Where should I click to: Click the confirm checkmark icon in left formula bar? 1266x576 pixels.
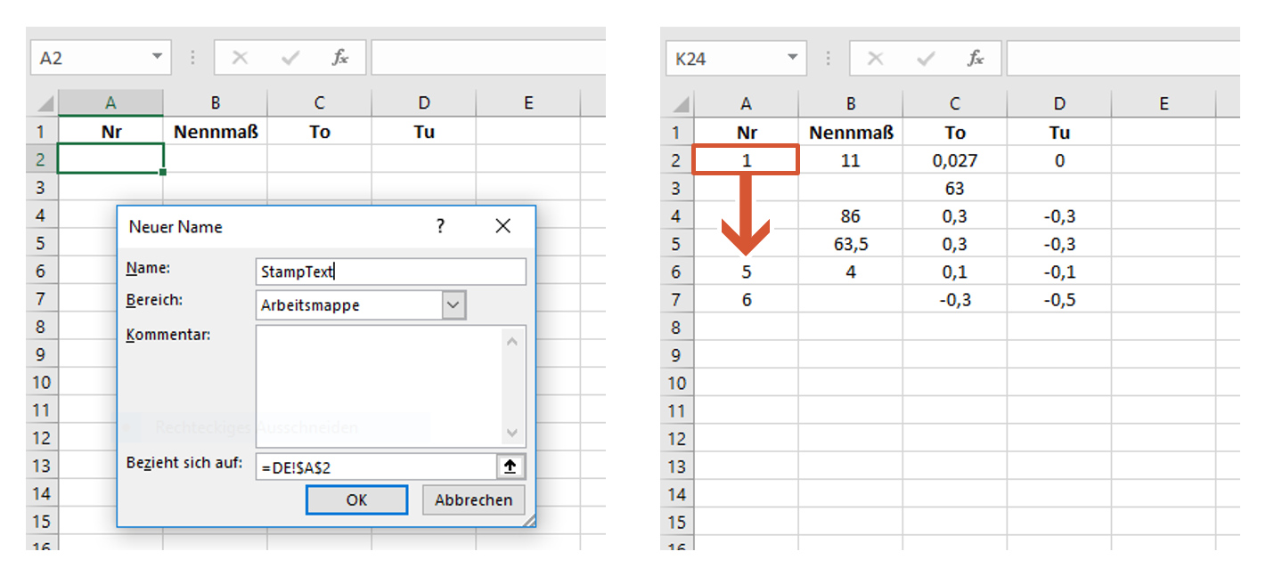coord(290,58)
